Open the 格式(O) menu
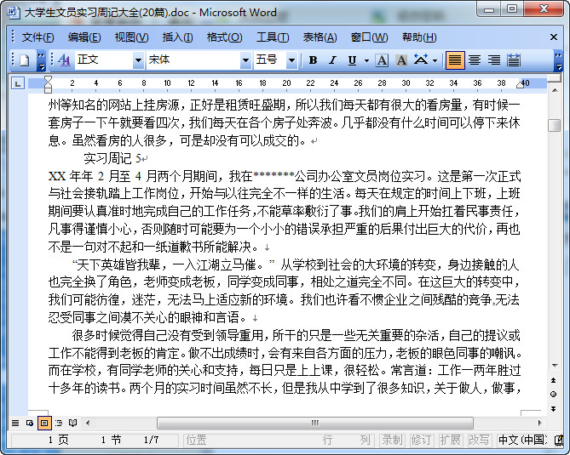 click(x=224, y=37)
